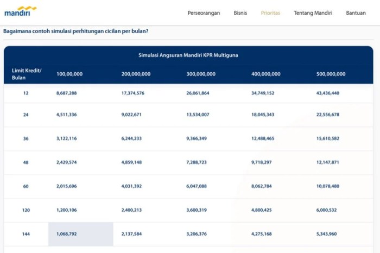The width and height of the screenshot is (380, 253).
Task: Click the cell 3,122,116
Action: 66,138
